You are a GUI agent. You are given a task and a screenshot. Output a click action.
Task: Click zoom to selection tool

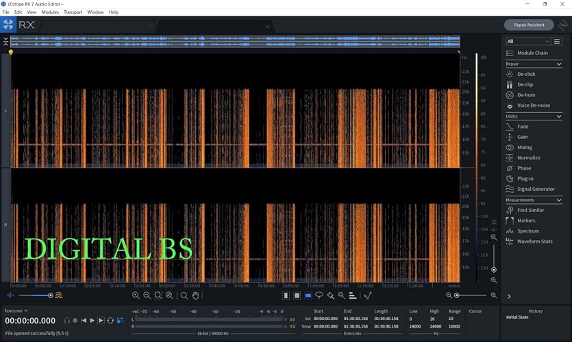pos(158,295)
